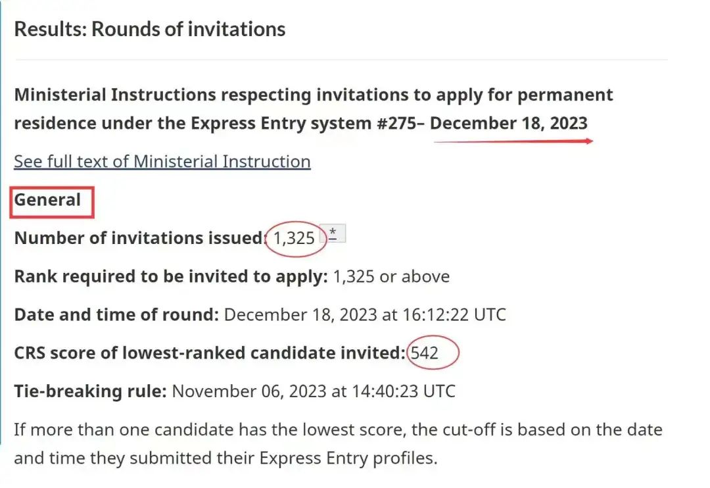Click the 'CRS score of lowest-ranked candidate invited' label

(x=210, y=353)
